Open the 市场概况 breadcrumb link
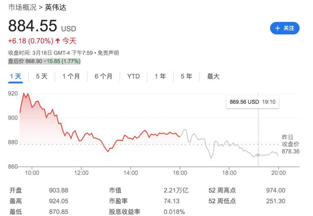 (x=22, y=8)
